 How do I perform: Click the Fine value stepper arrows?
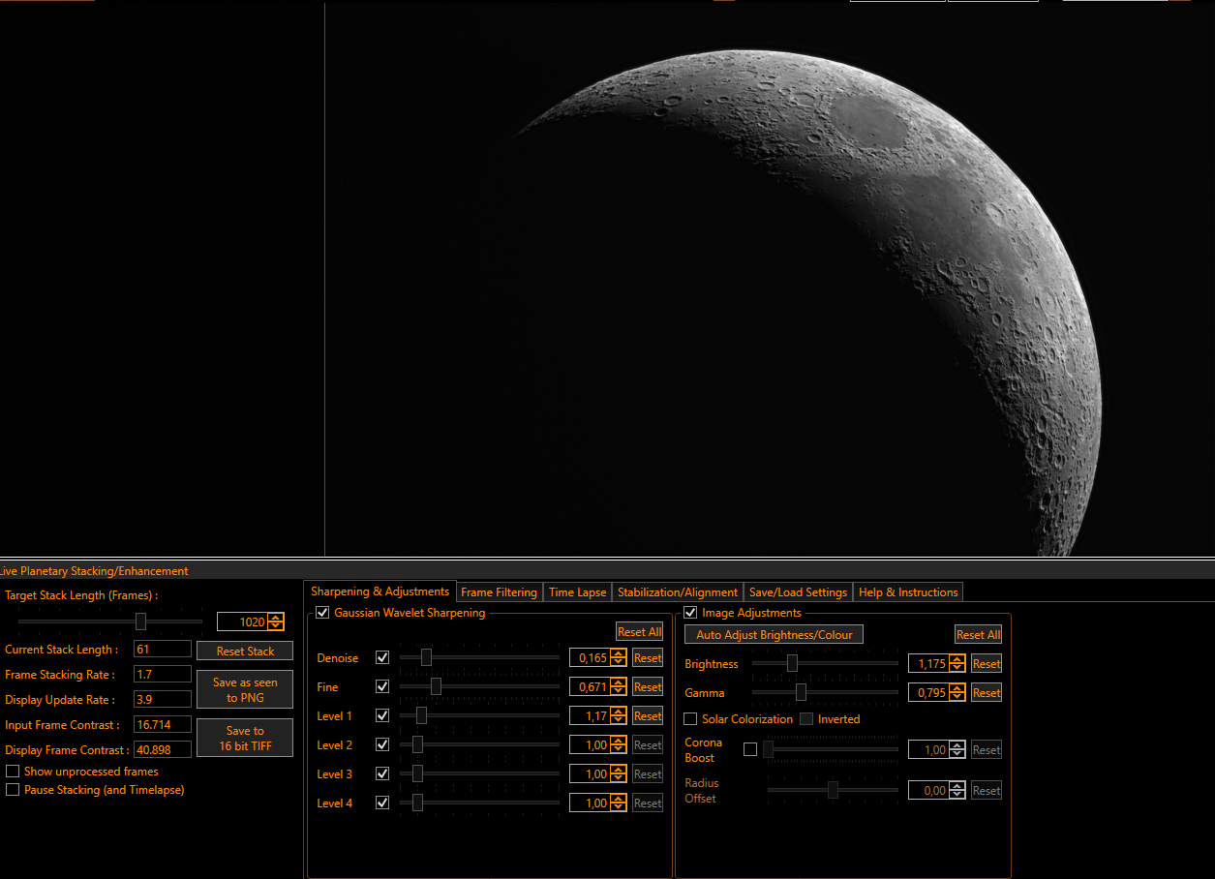(619, 687)
